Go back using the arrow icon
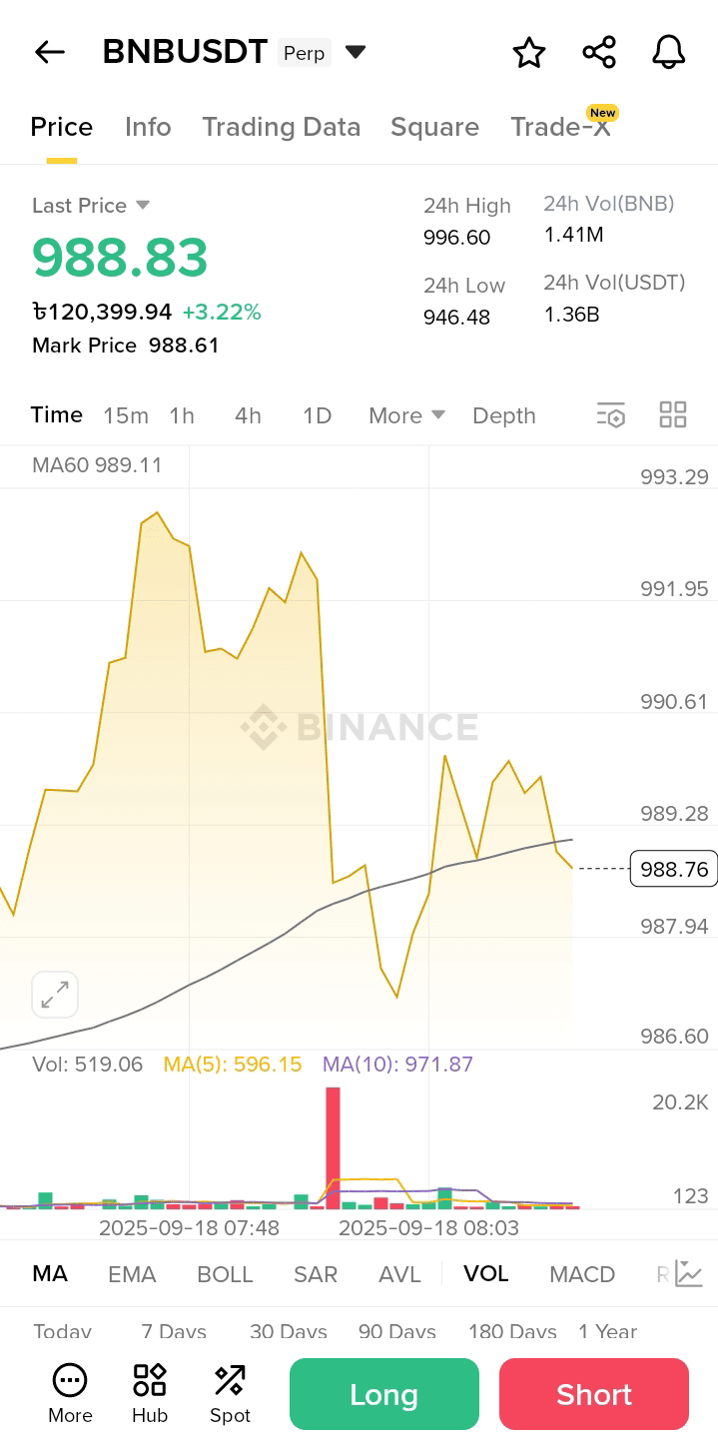The width and height of the screenshot is (718, 1442). pyautogui.click(x=49, y=52)
